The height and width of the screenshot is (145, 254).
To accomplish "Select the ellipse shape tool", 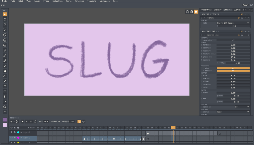I will point(5,92).
